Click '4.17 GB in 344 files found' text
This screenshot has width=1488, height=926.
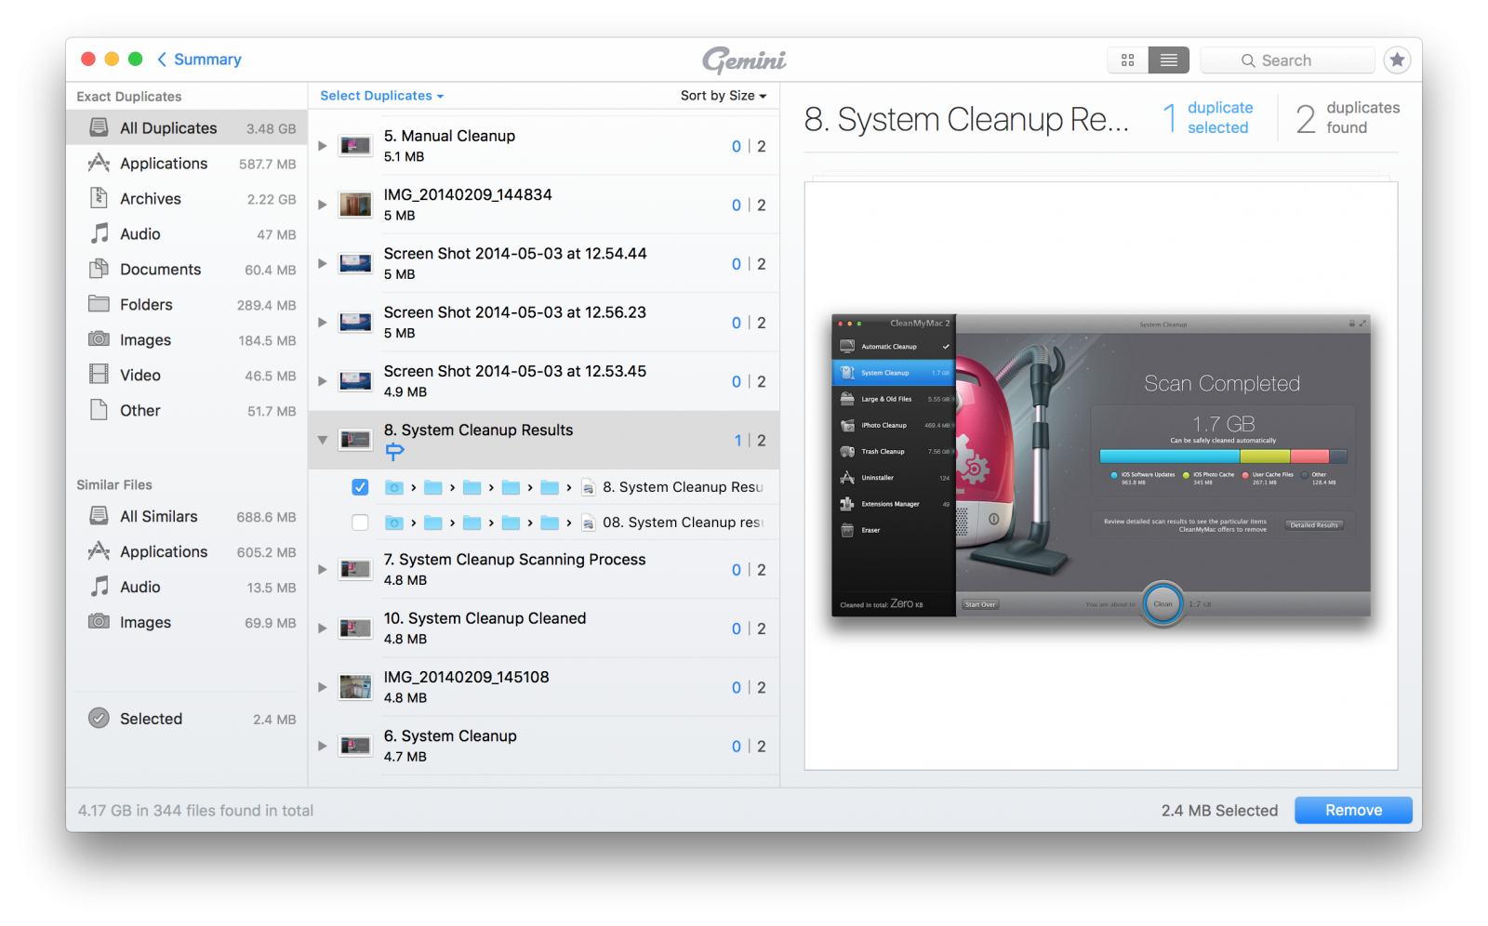(195, 811)
